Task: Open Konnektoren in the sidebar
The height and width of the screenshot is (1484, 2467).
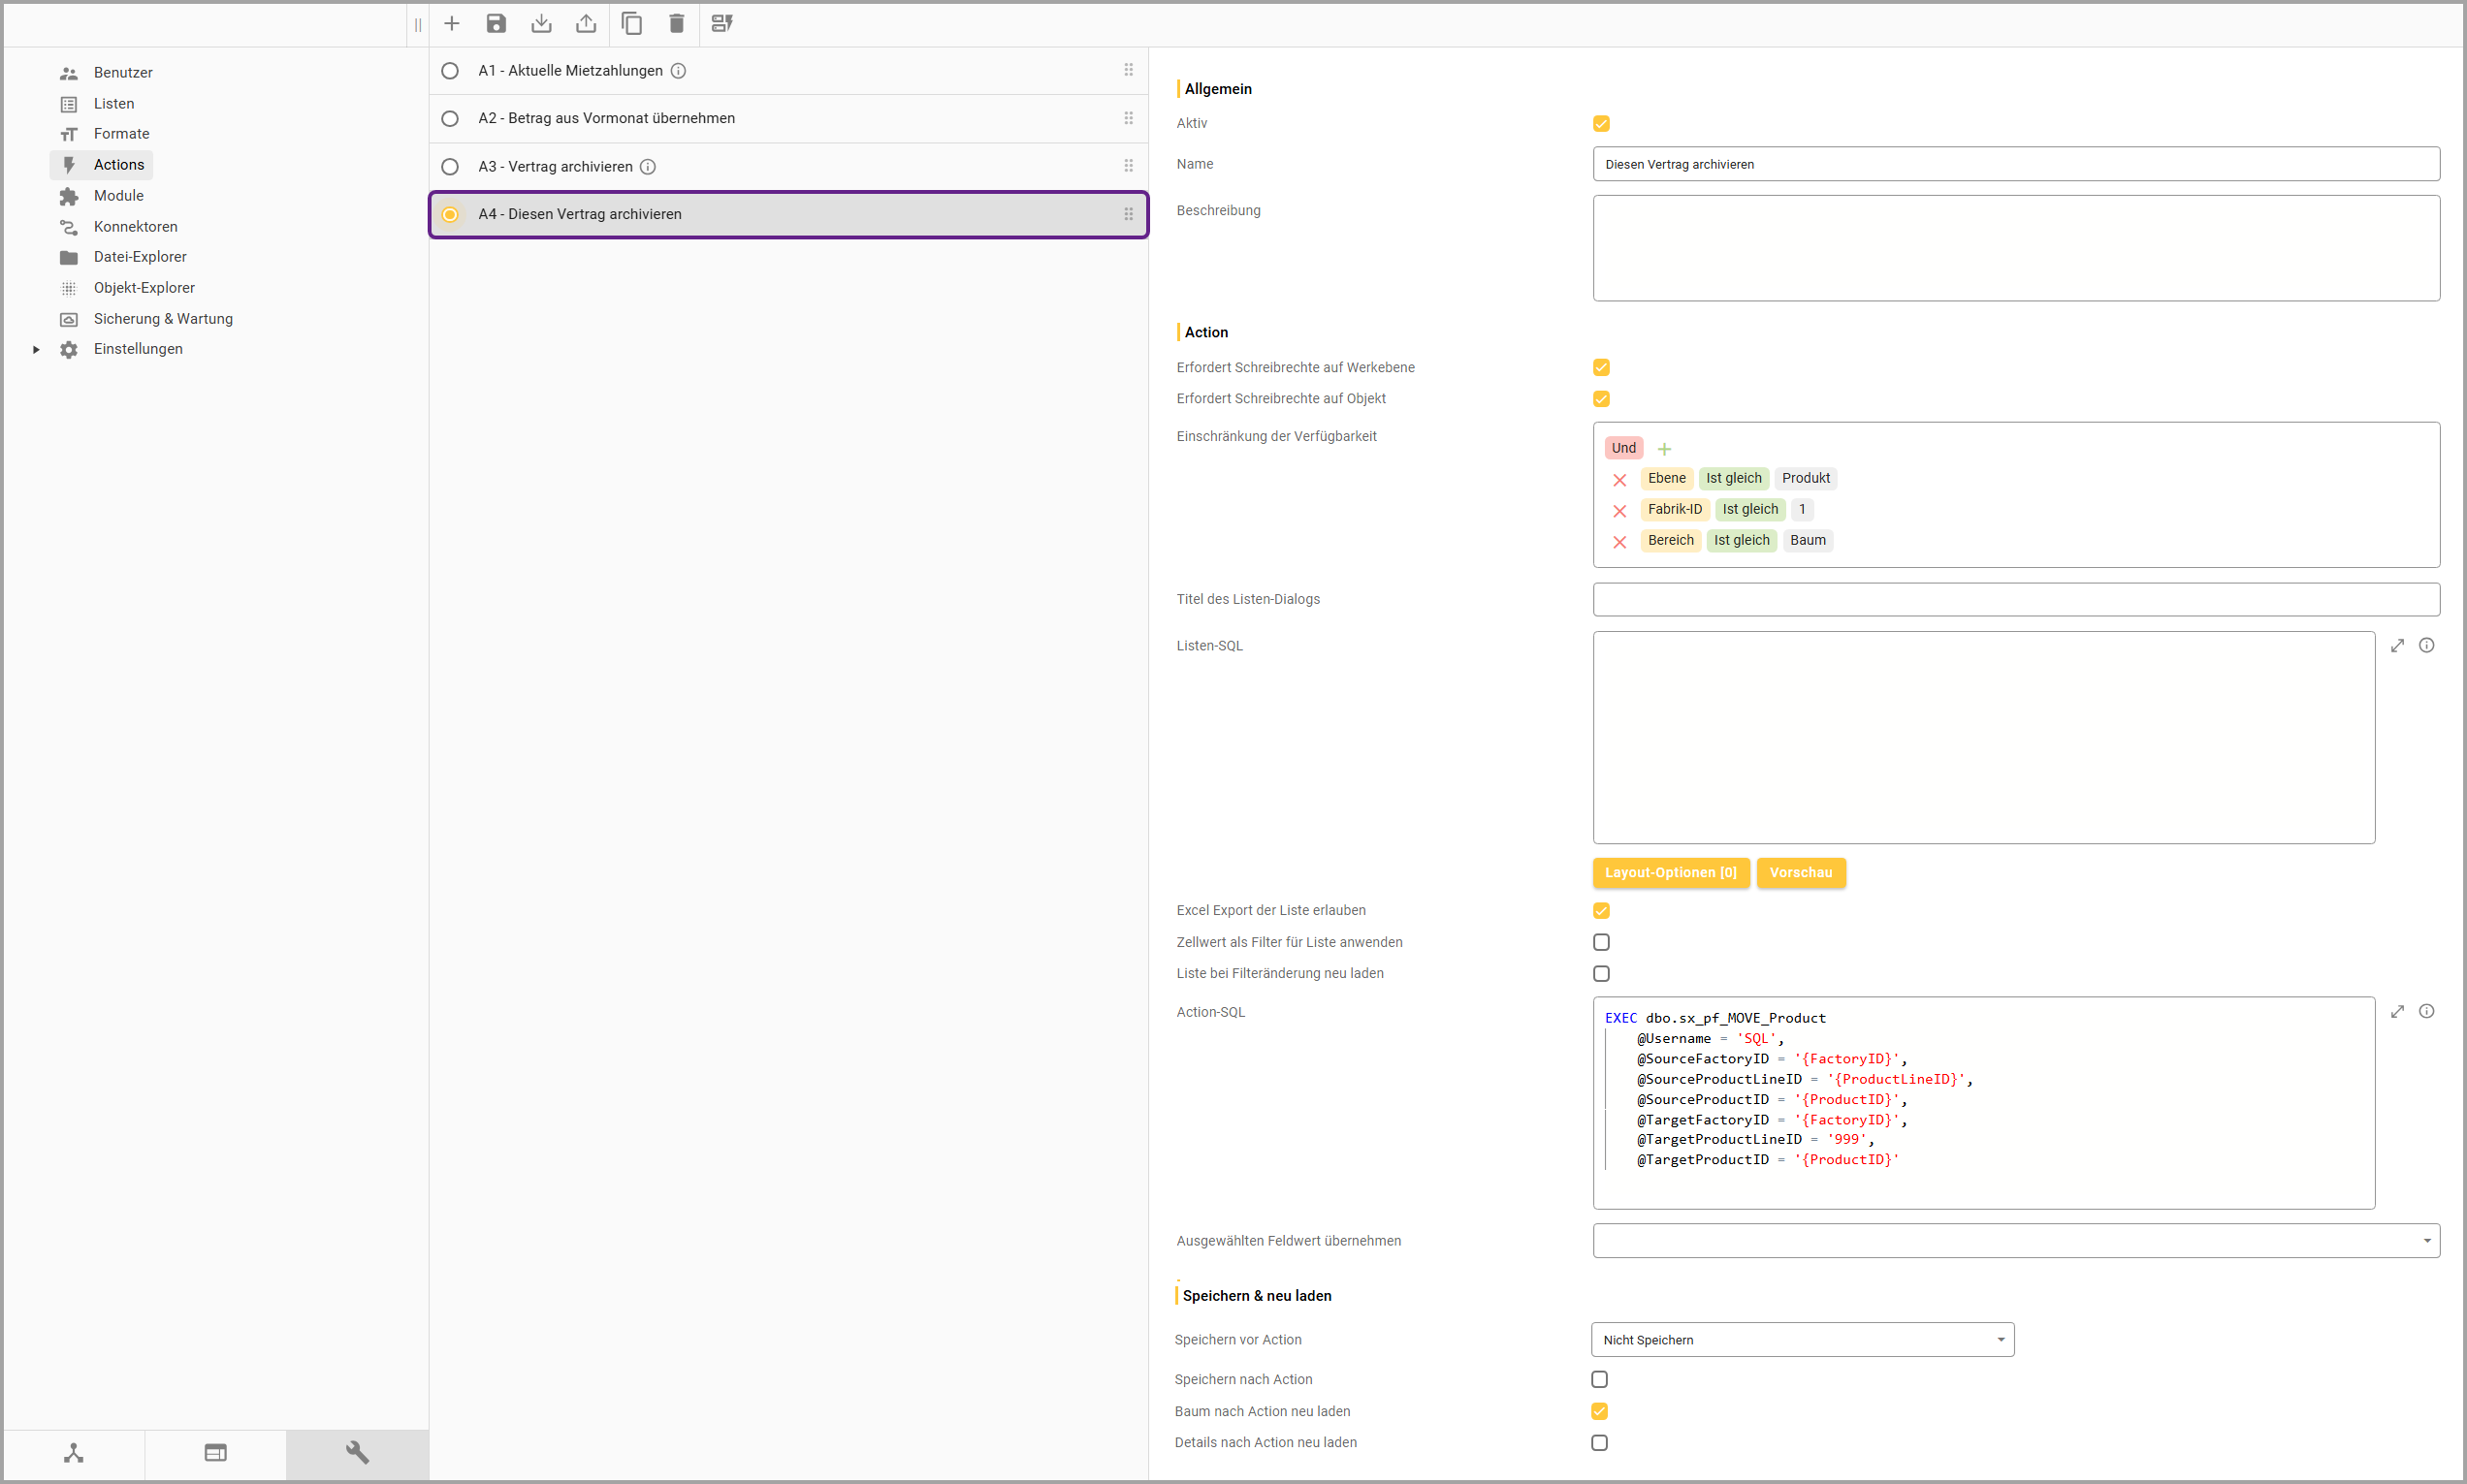Action: [135, 227]
